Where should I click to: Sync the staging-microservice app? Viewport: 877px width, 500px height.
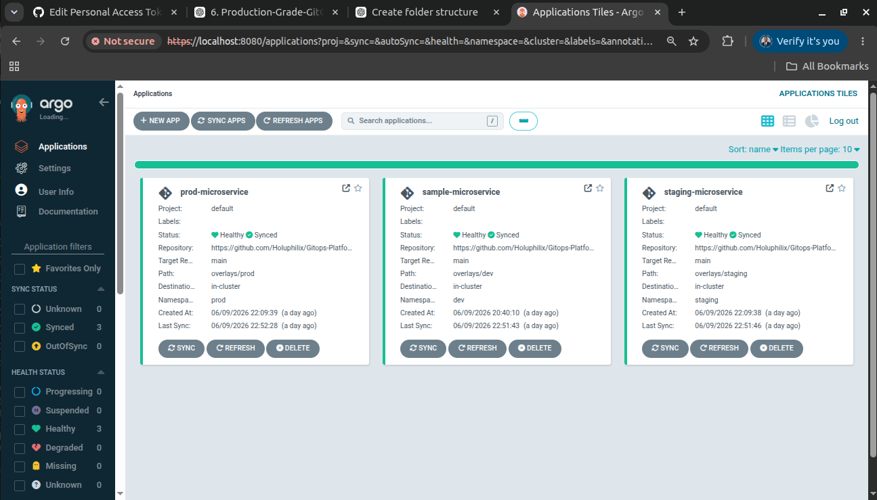pyautogui.click(x=664, y=348)
